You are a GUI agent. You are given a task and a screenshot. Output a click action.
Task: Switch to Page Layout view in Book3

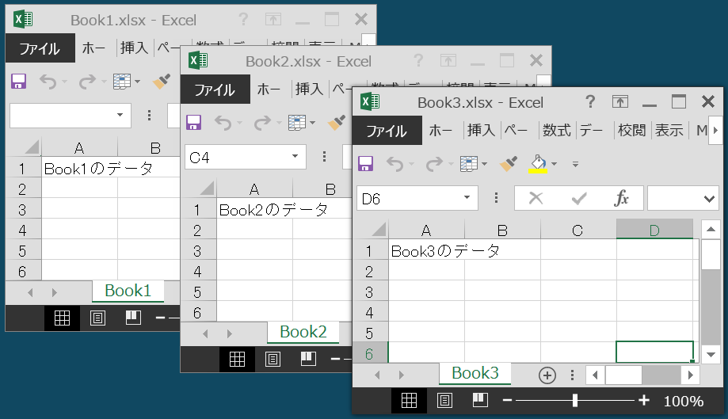pyautogui.click(x=444, y=400)
